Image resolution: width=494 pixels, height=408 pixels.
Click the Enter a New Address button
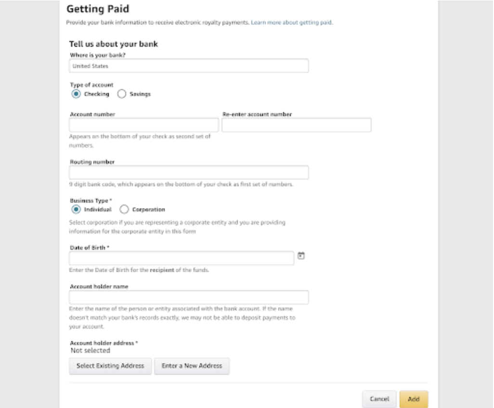(x=192, y=366)
